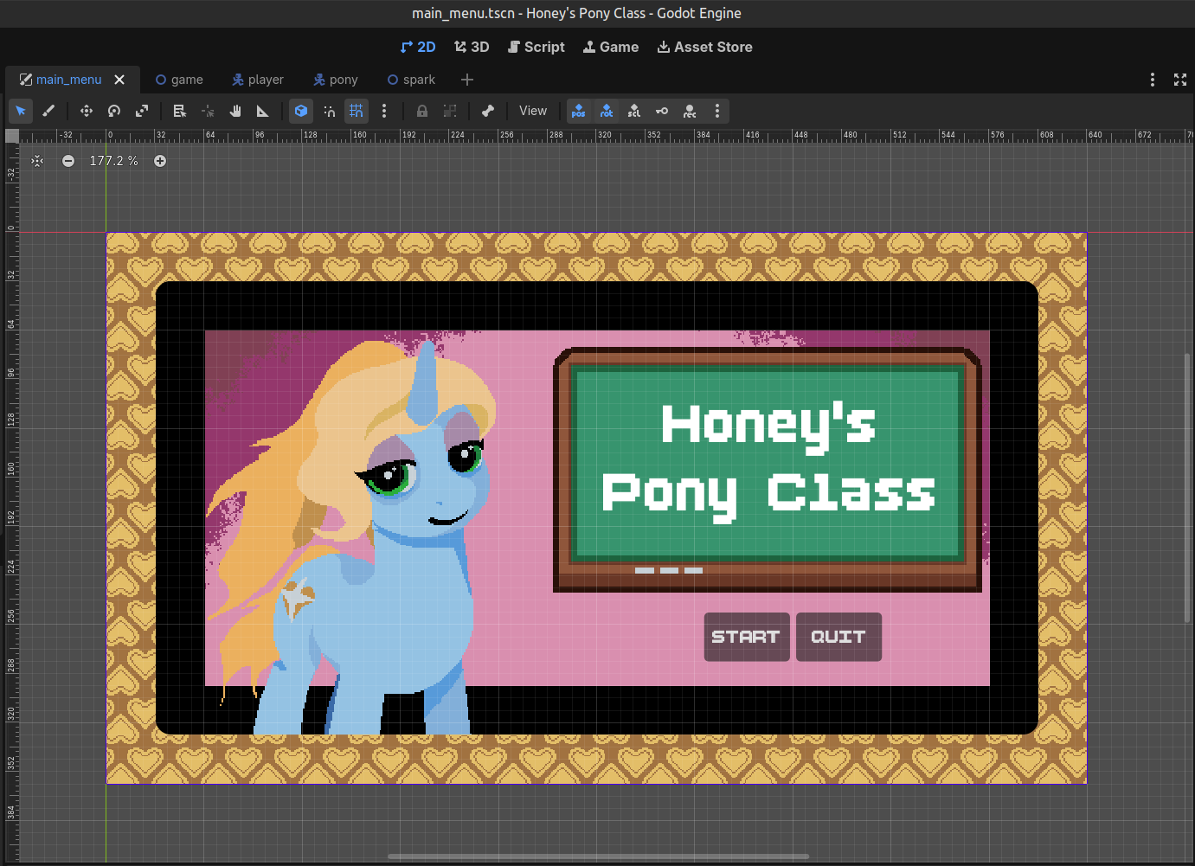Screen dimensions: 1195x866
Task: Open snapping options three-dot menu
Action: pyautogui.click(x=384, y=111)
